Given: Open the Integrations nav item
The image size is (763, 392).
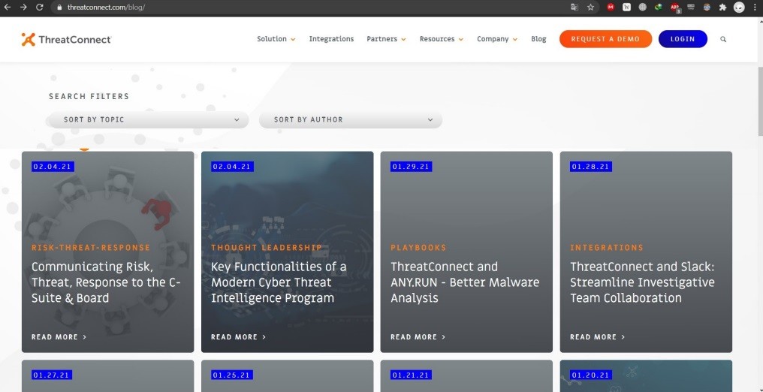Looking at the screenshot, I should [331, 39].
